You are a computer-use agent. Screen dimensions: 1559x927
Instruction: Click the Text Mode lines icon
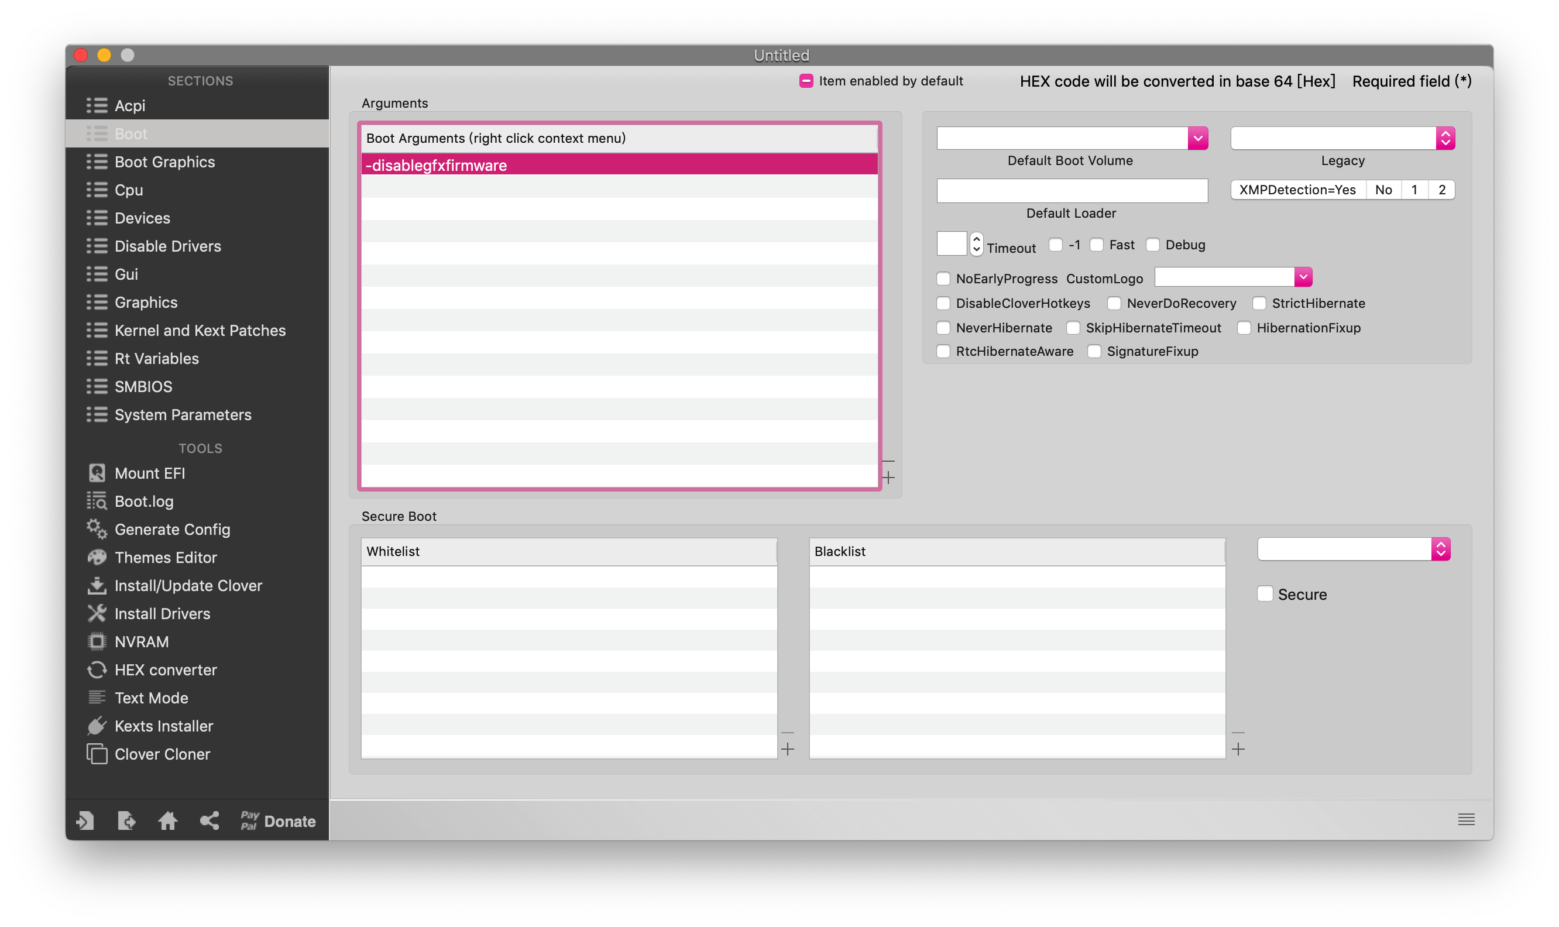coord(97,698)
